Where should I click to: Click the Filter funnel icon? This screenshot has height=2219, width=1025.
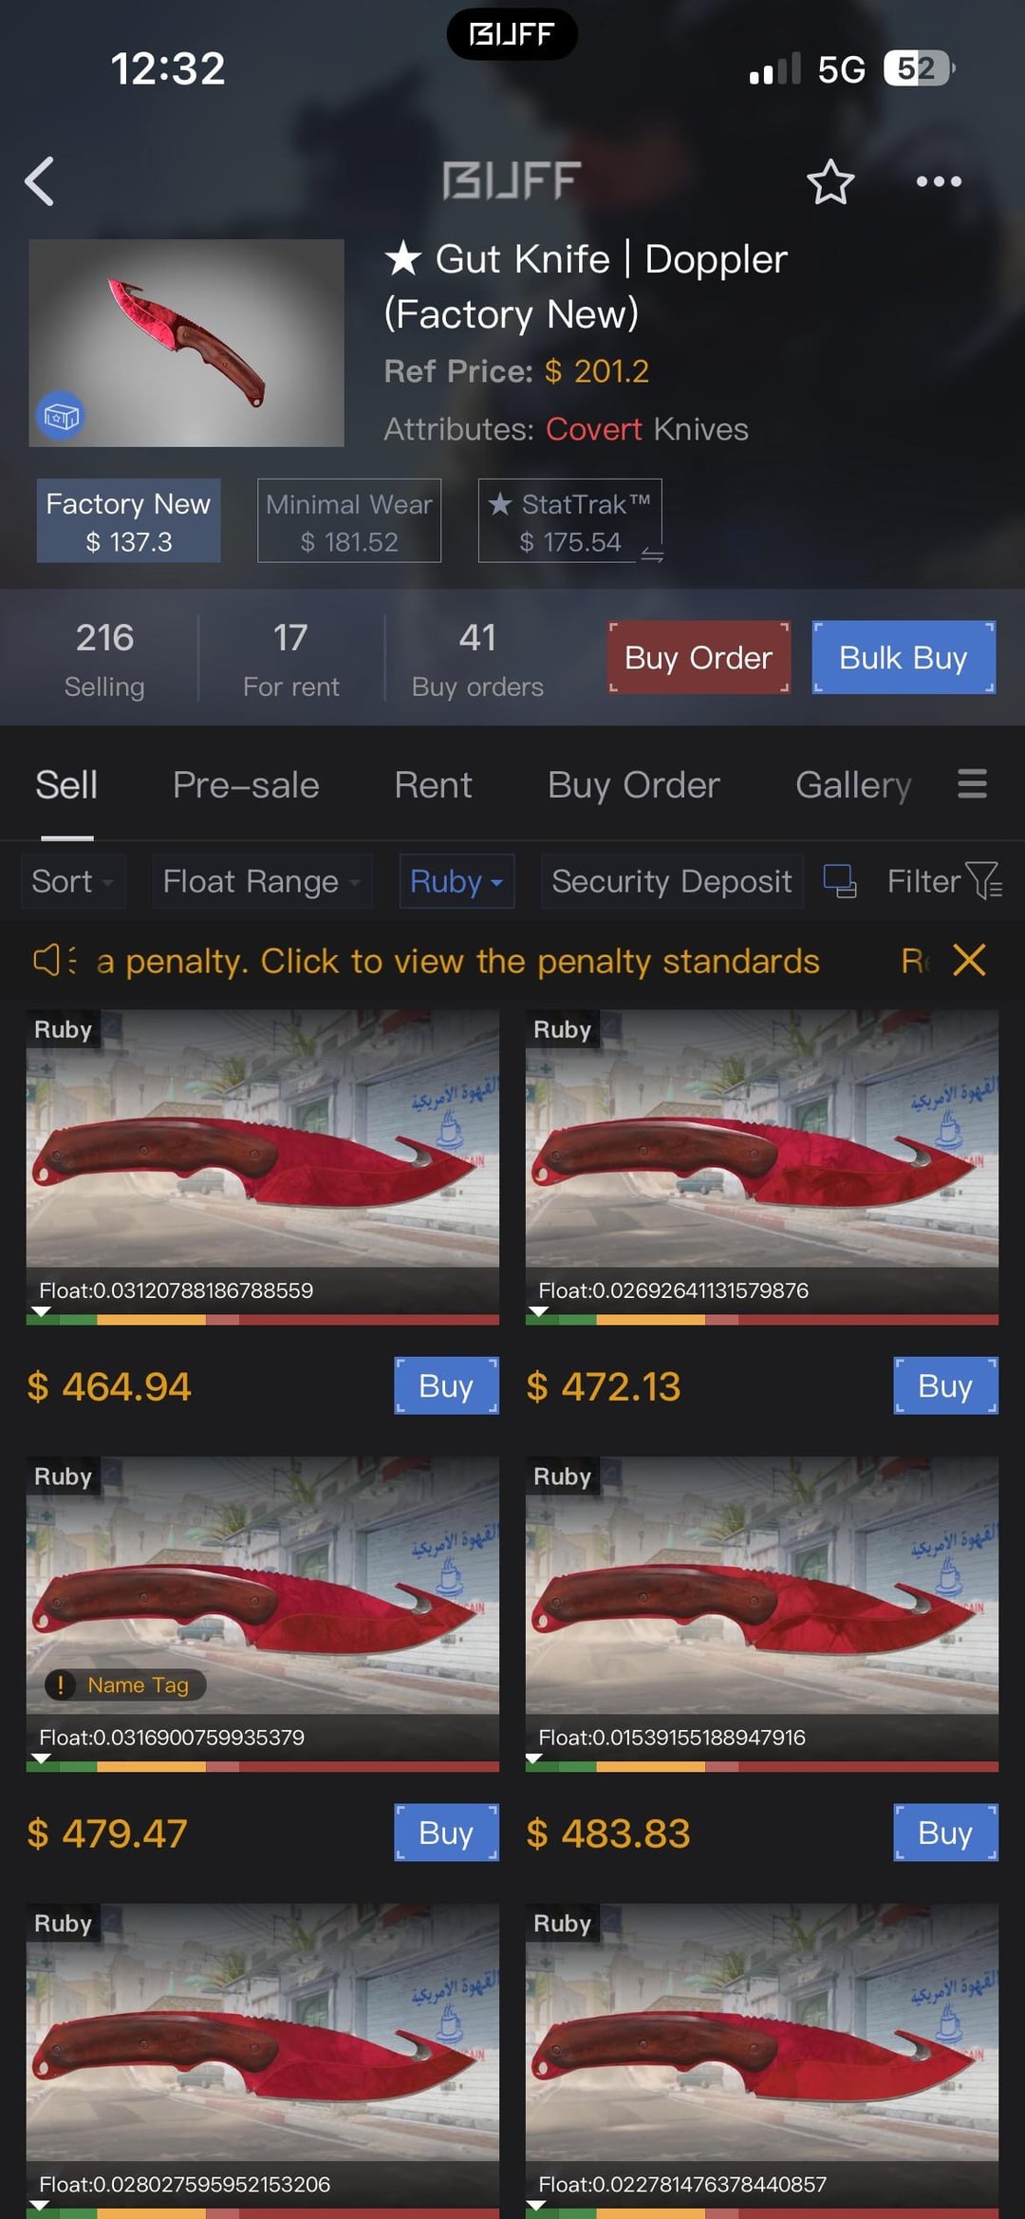[983, 880]
